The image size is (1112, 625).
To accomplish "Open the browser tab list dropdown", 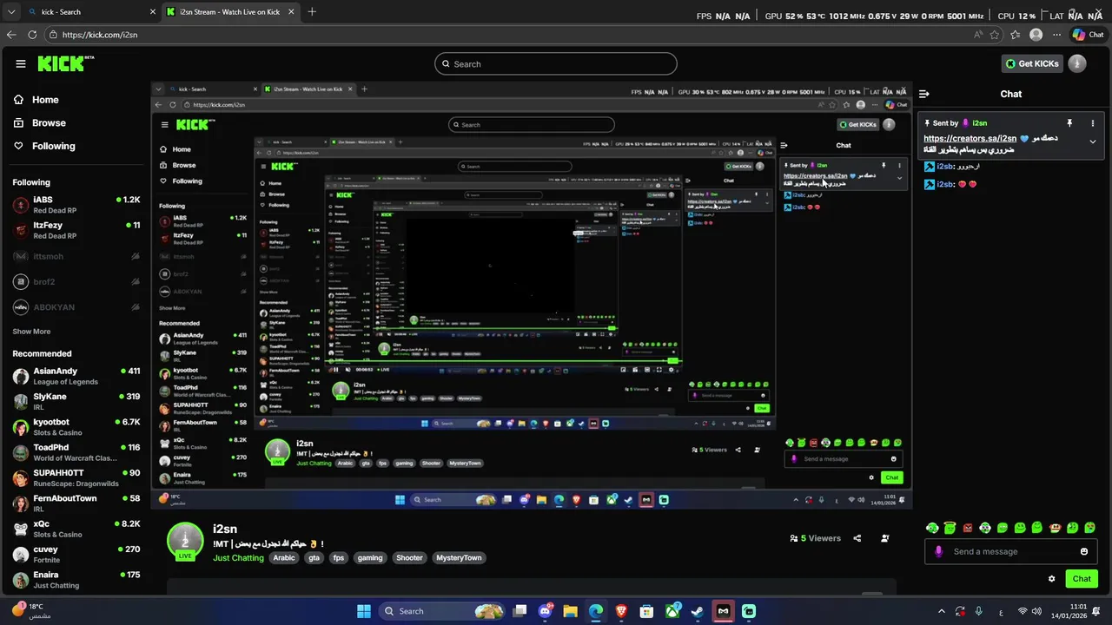I will (x=10, y=12).
